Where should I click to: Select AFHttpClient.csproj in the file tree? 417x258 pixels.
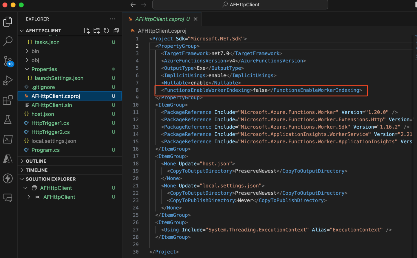(70, 96)
